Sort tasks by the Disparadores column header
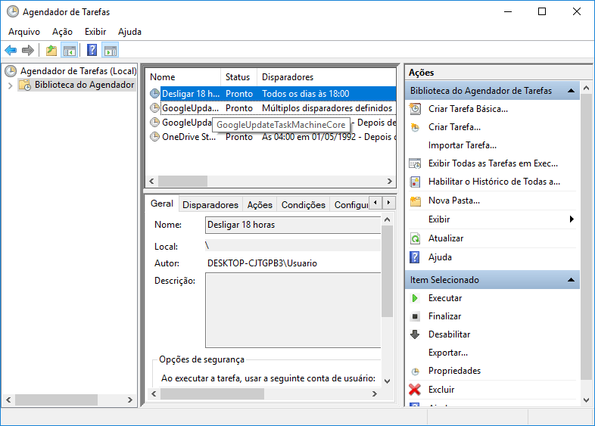The width and height of the screenshot is (595, 426). pyautogui.click(x=326, y=77)
